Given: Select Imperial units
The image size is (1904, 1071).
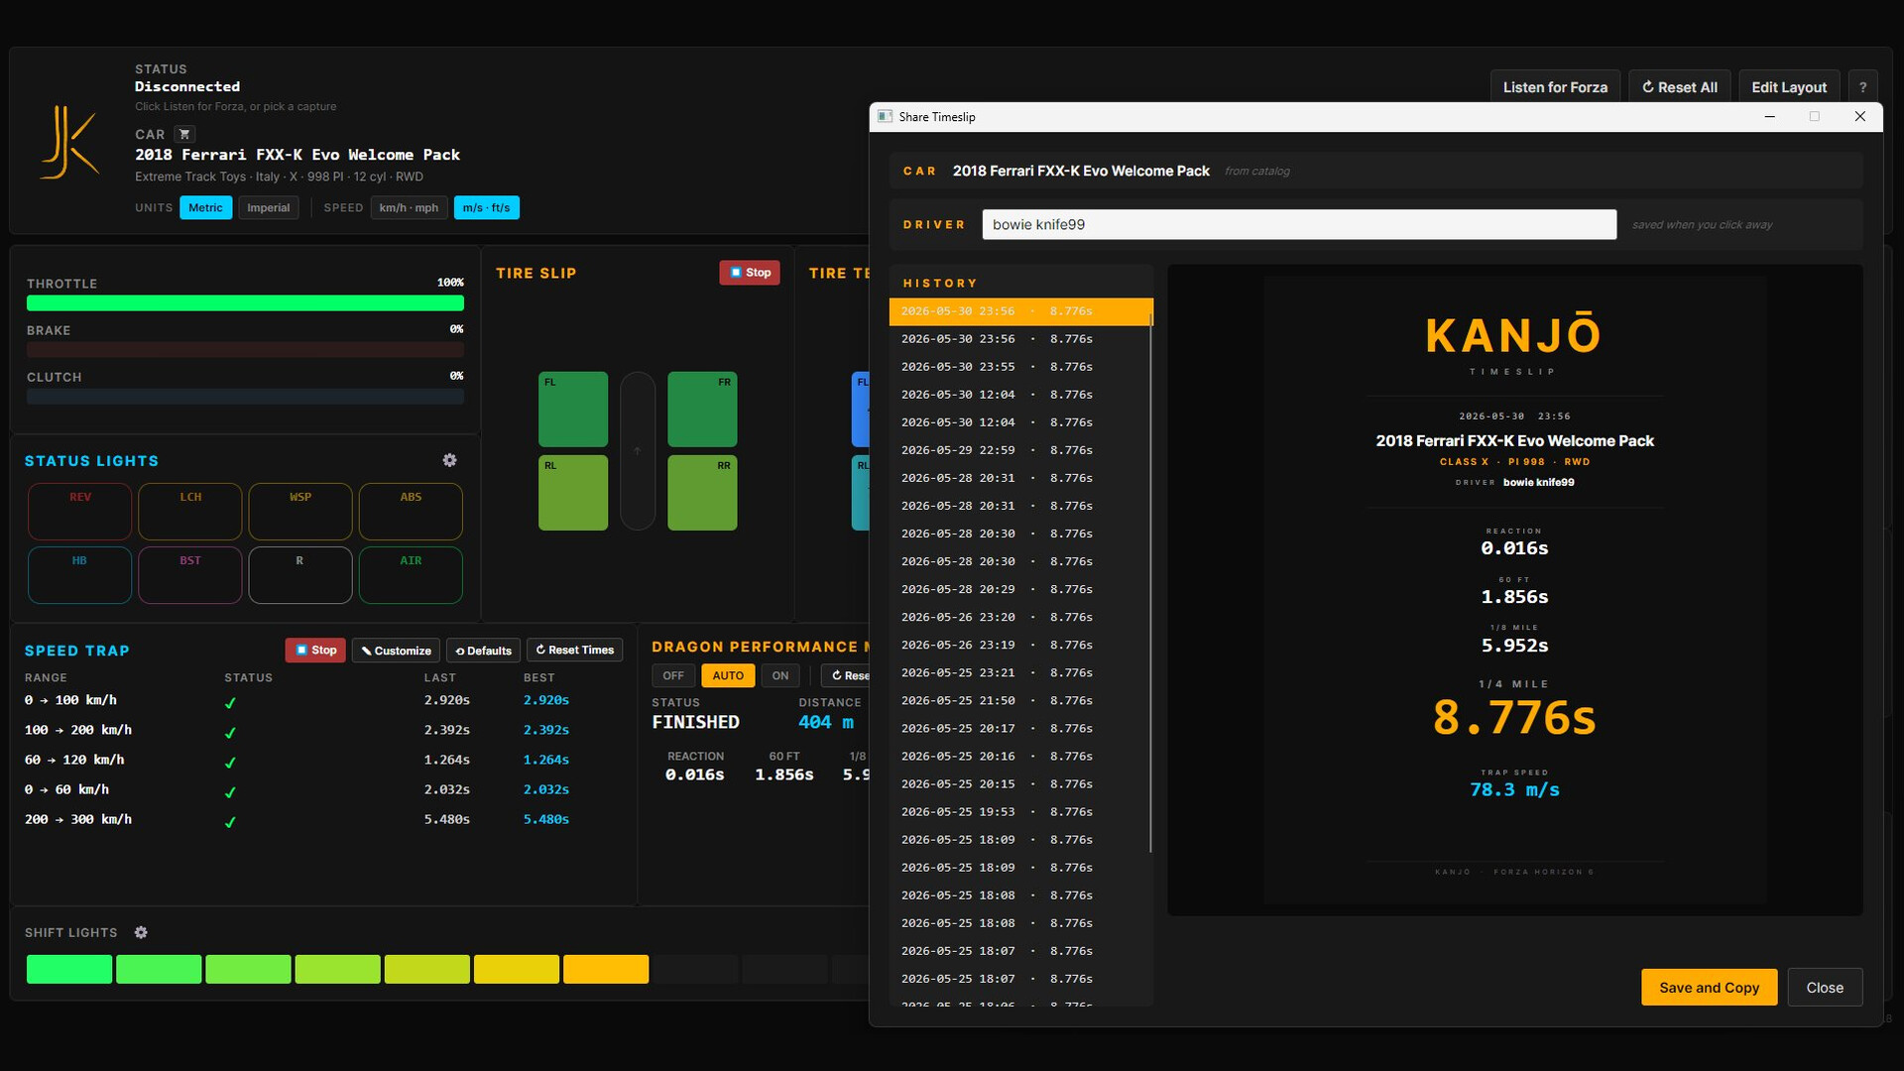Looking at the screenshot, I should (268, 207).
